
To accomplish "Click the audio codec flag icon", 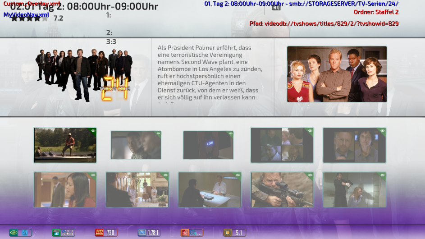I will pos(192,233).
